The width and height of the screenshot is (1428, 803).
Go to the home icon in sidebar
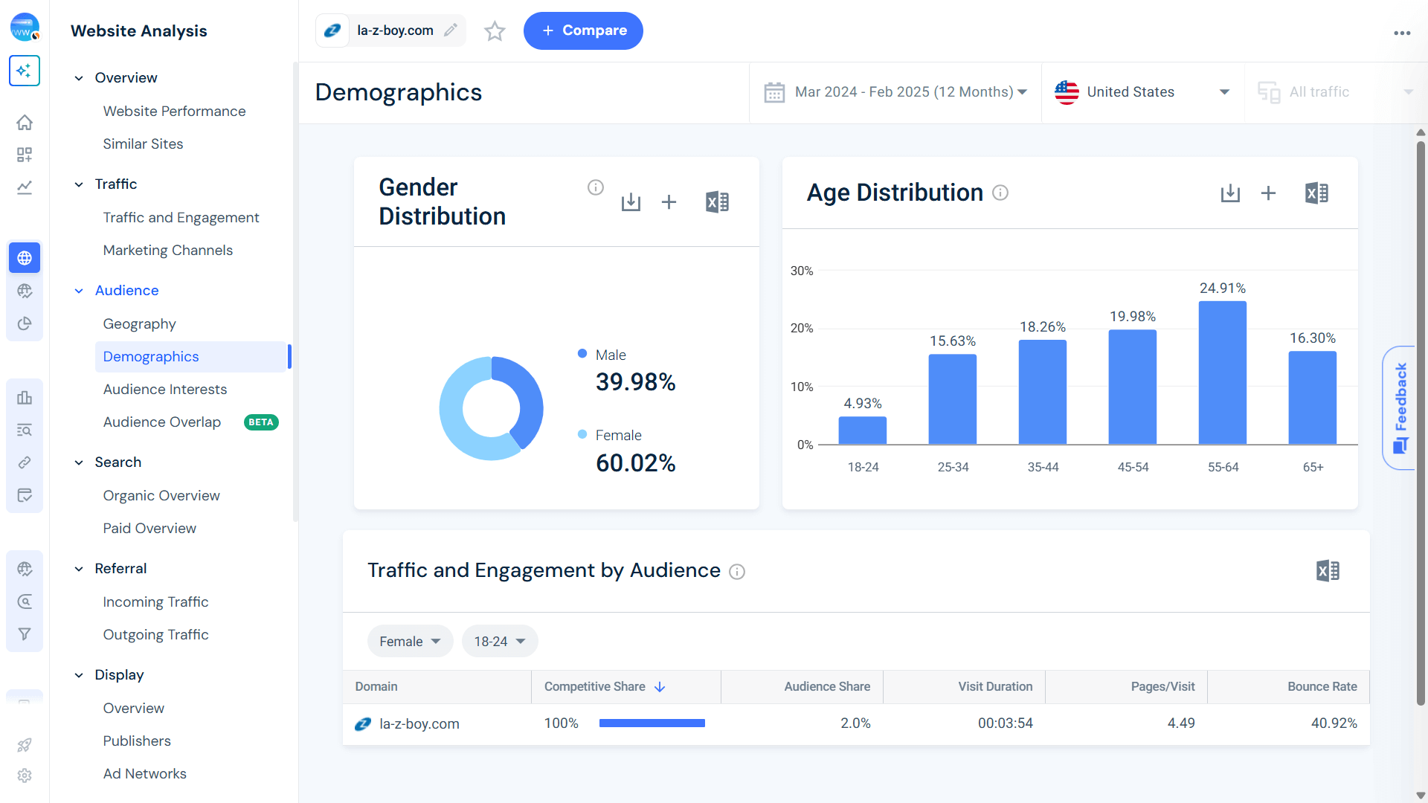[x=25, y=122]
